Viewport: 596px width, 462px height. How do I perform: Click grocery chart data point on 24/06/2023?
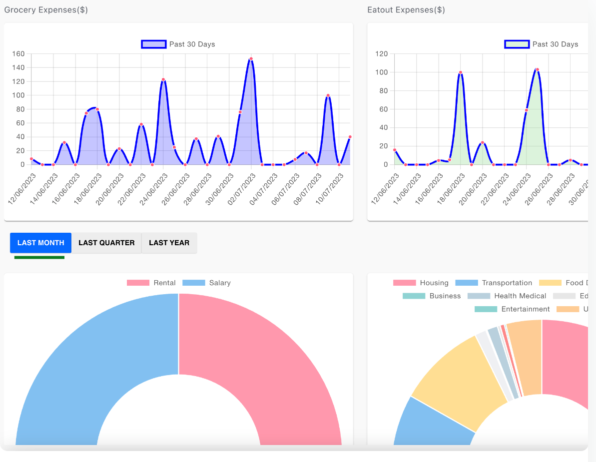point(163,79)
